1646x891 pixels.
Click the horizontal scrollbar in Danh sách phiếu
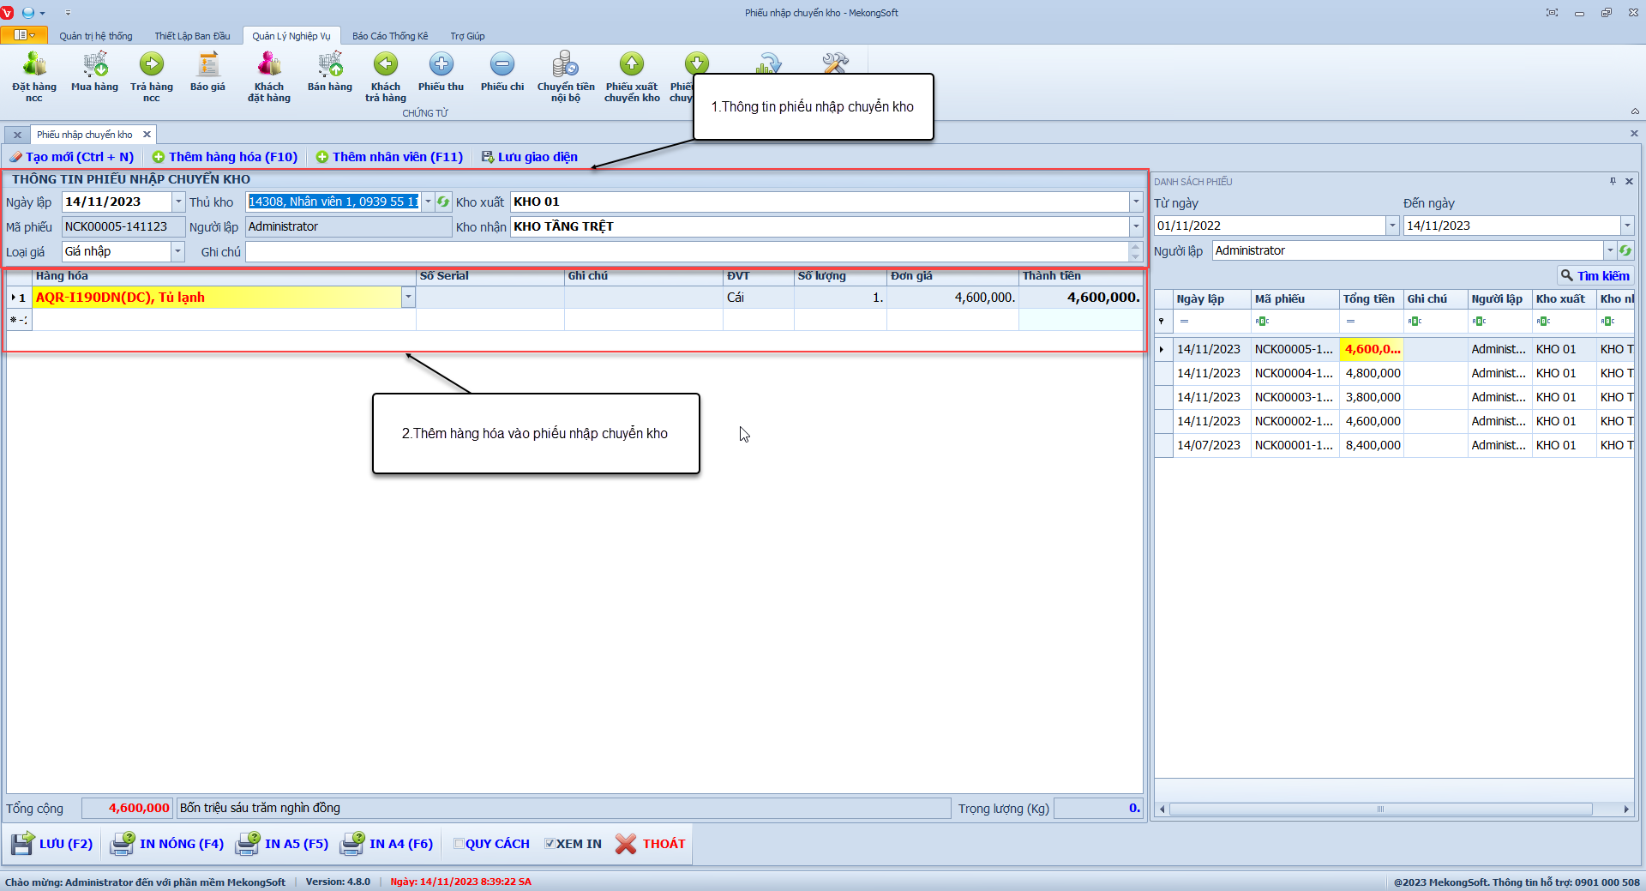pos(1380,810)
